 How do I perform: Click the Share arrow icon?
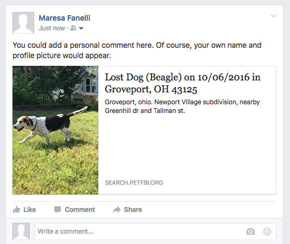(117, 210)
